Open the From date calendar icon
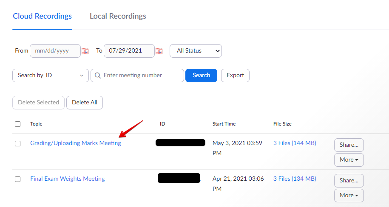 85,51
